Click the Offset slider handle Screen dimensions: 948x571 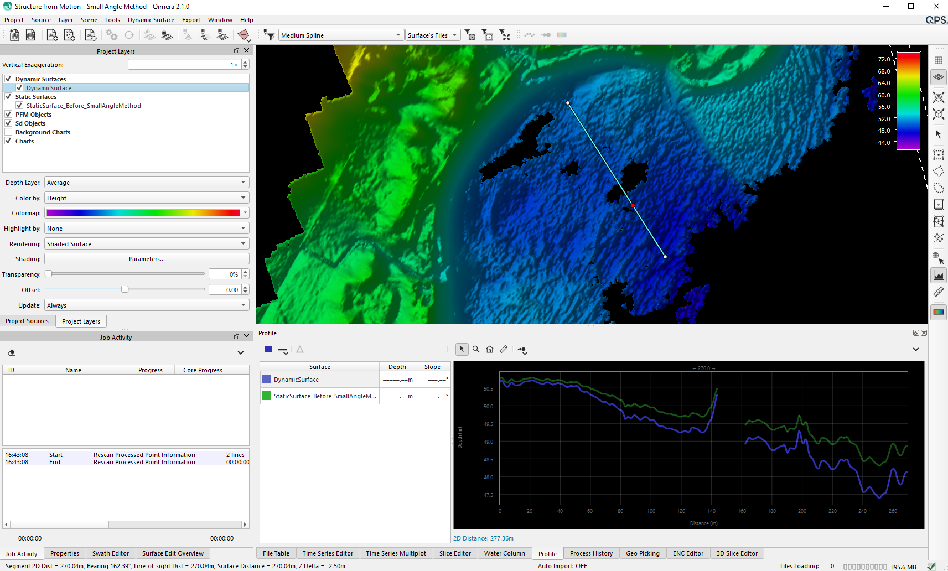[125, 289]
